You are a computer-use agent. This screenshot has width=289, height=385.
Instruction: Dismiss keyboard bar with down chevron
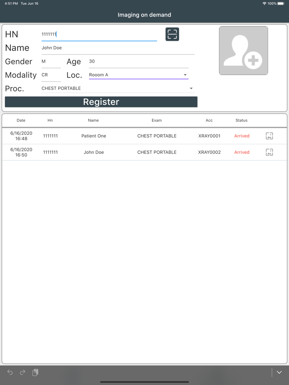pos(279,372)
